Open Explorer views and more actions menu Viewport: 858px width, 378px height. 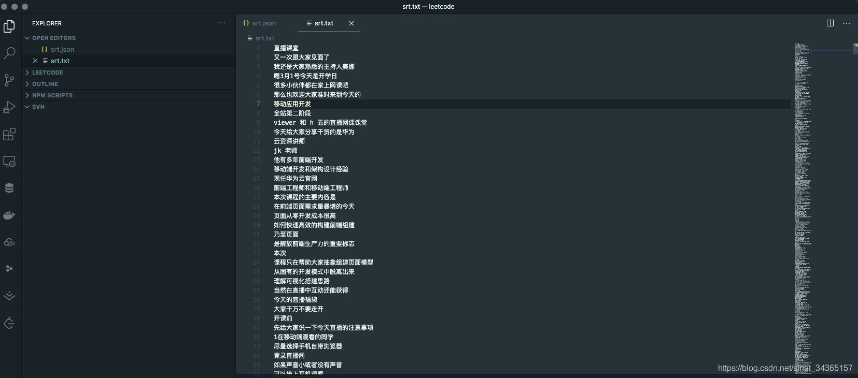point(222,23)
